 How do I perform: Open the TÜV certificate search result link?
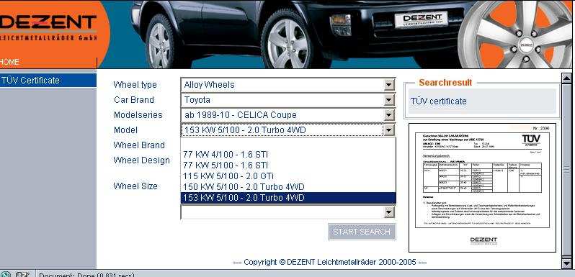[x=438, y=101]
